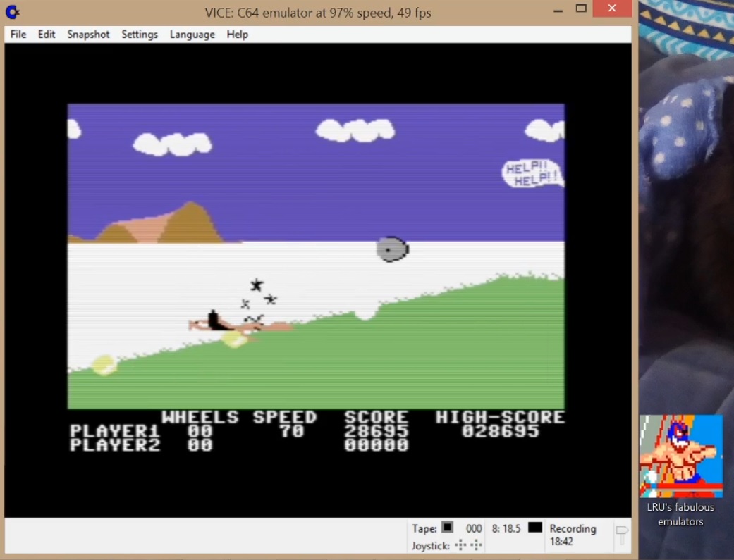Click the second joystick direction indicator

[476, 545]
